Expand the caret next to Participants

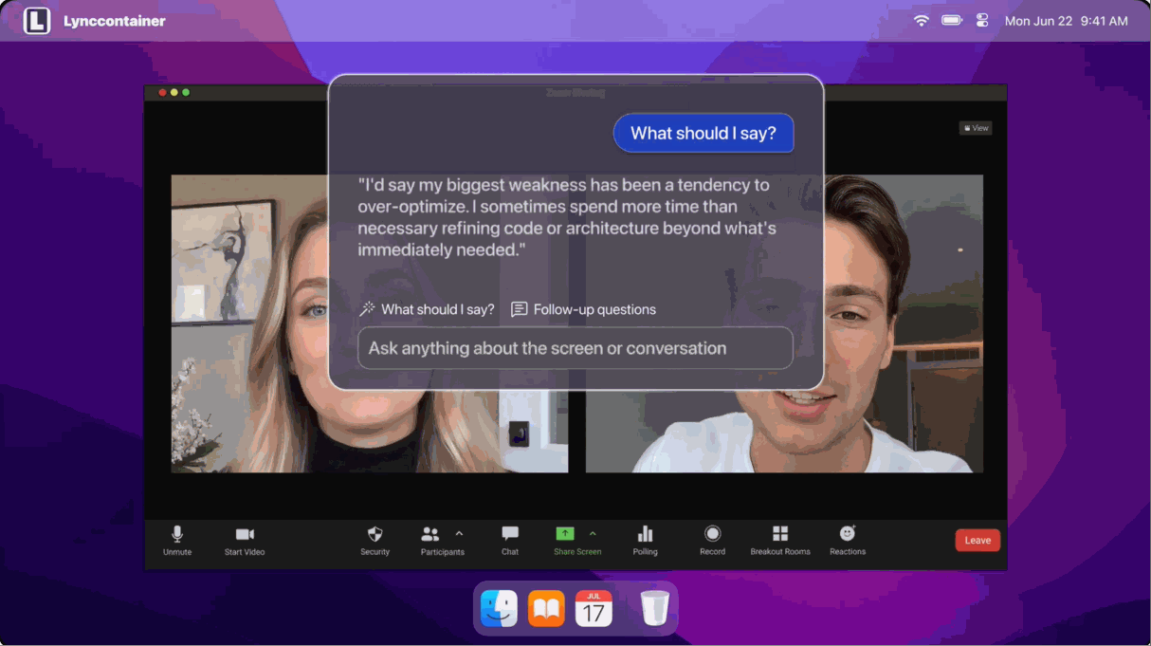460,533
